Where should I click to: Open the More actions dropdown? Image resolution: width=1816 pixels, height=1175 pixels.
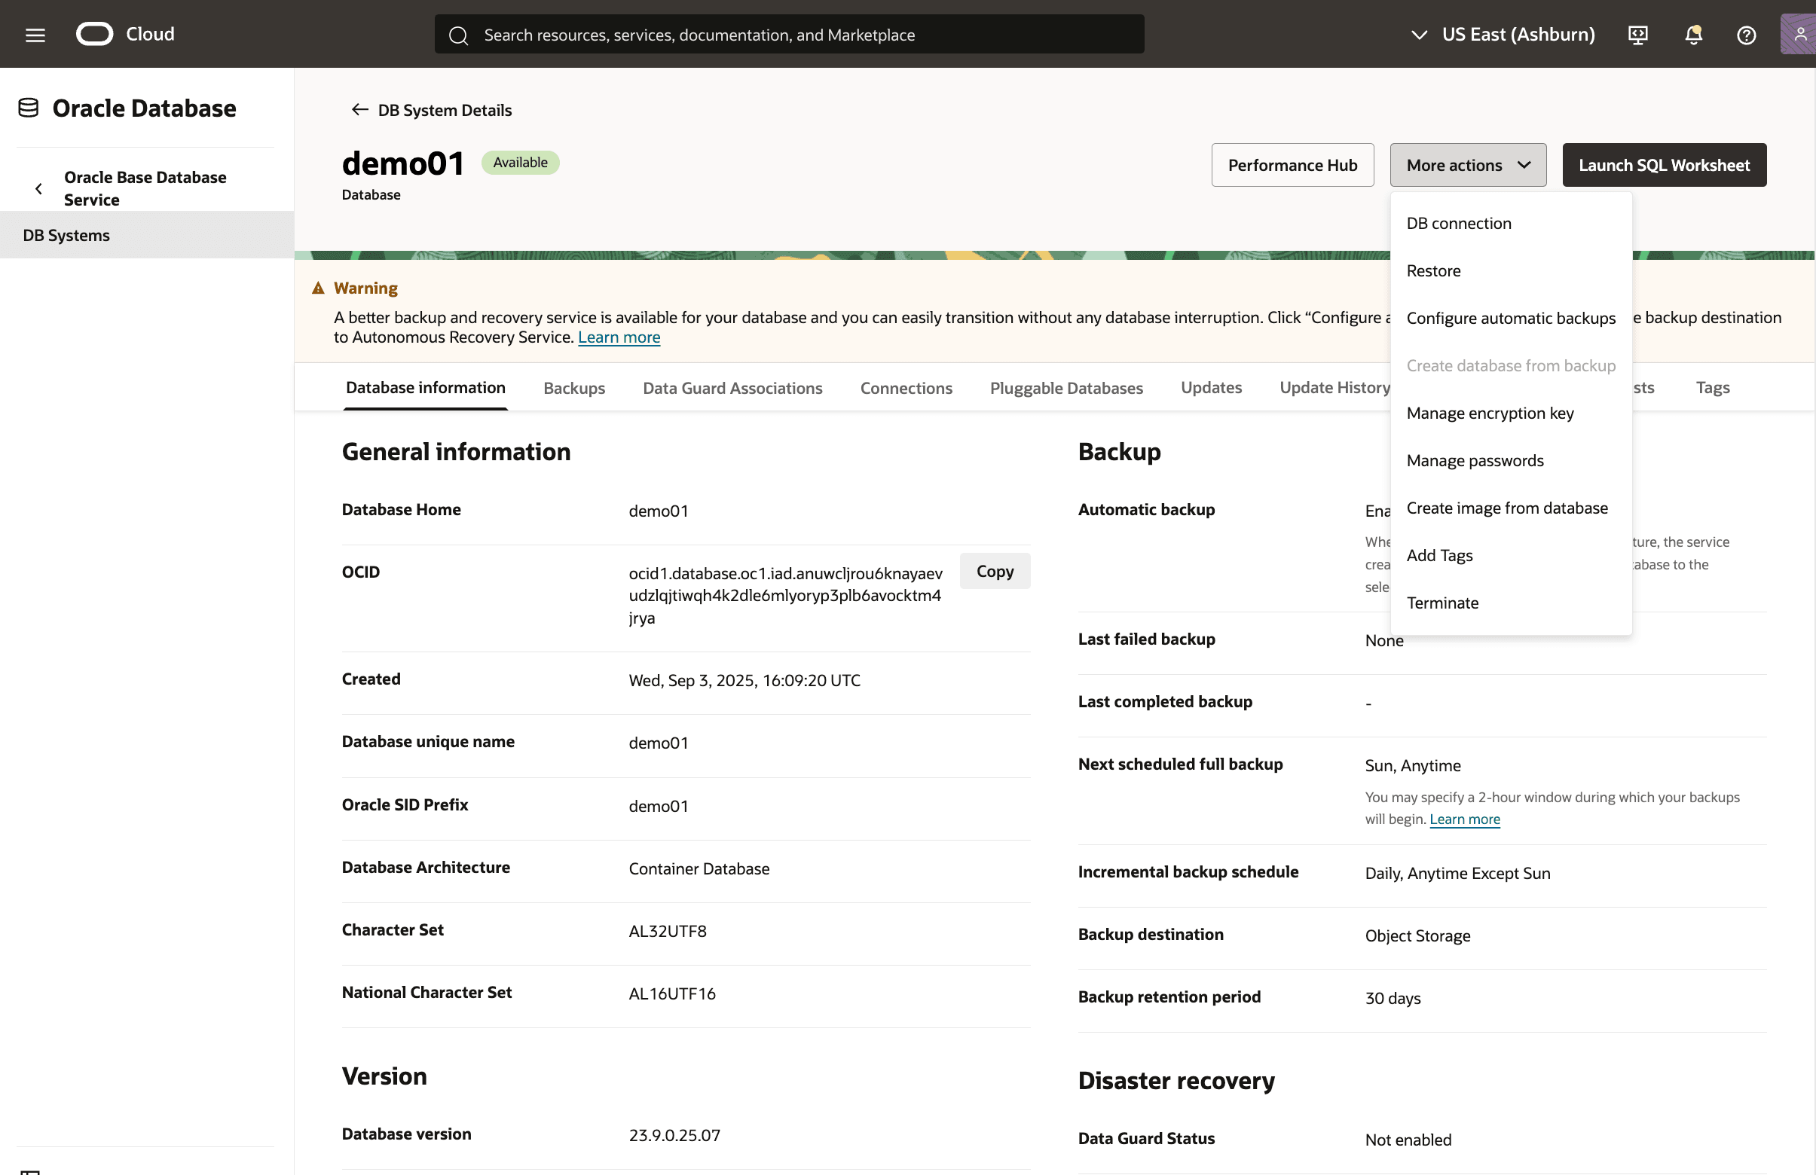click(x=1467, y=165)
